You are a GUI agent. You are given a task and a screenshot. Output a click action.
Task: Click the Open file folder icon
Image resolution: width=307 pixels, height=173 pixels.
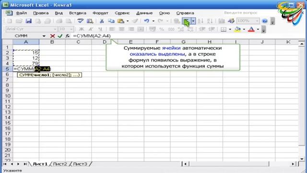point(19,21)
